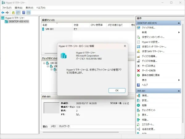Click the エクスポート icon
The width and height of the screenshot is (185, 139).
click(x=138, y=125)
